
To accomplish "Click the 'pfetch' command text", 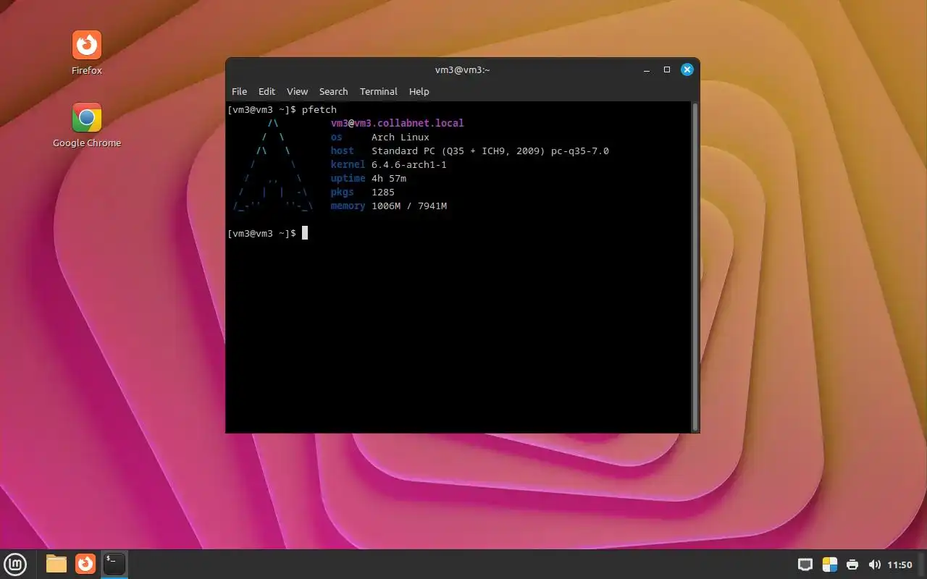I will pyautogui.click(x=319, y=109).
